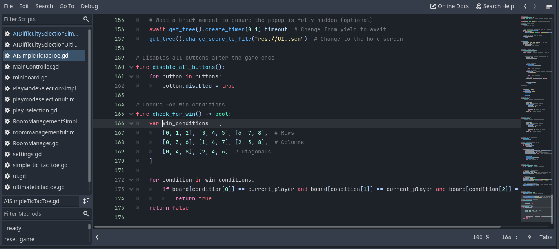Select AISimpleTicTacToe.gd script
The height and width of the screenshot is (249, 559).
[44, 56]
